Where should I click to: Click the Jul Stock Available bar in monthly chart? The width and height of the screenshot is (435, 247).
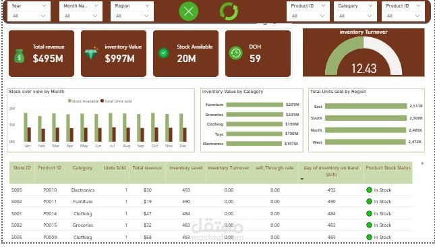point(111,128)
